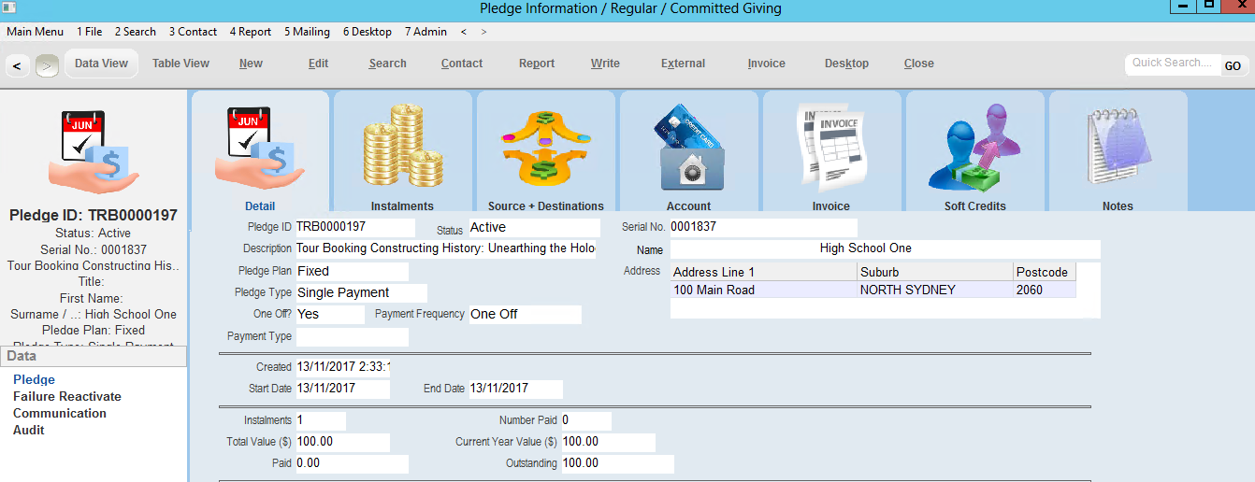
Task: Click the Pledge Plan field
Action: [352, 271]
